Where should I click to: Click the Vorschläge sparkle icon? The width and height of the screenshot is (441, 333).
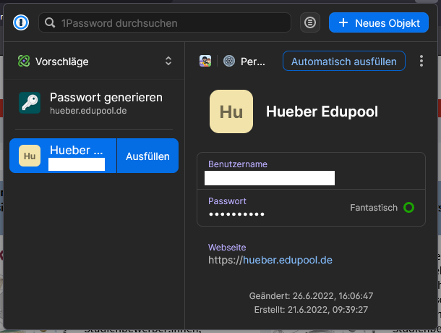pyautogui.click(x=24, y=61)
